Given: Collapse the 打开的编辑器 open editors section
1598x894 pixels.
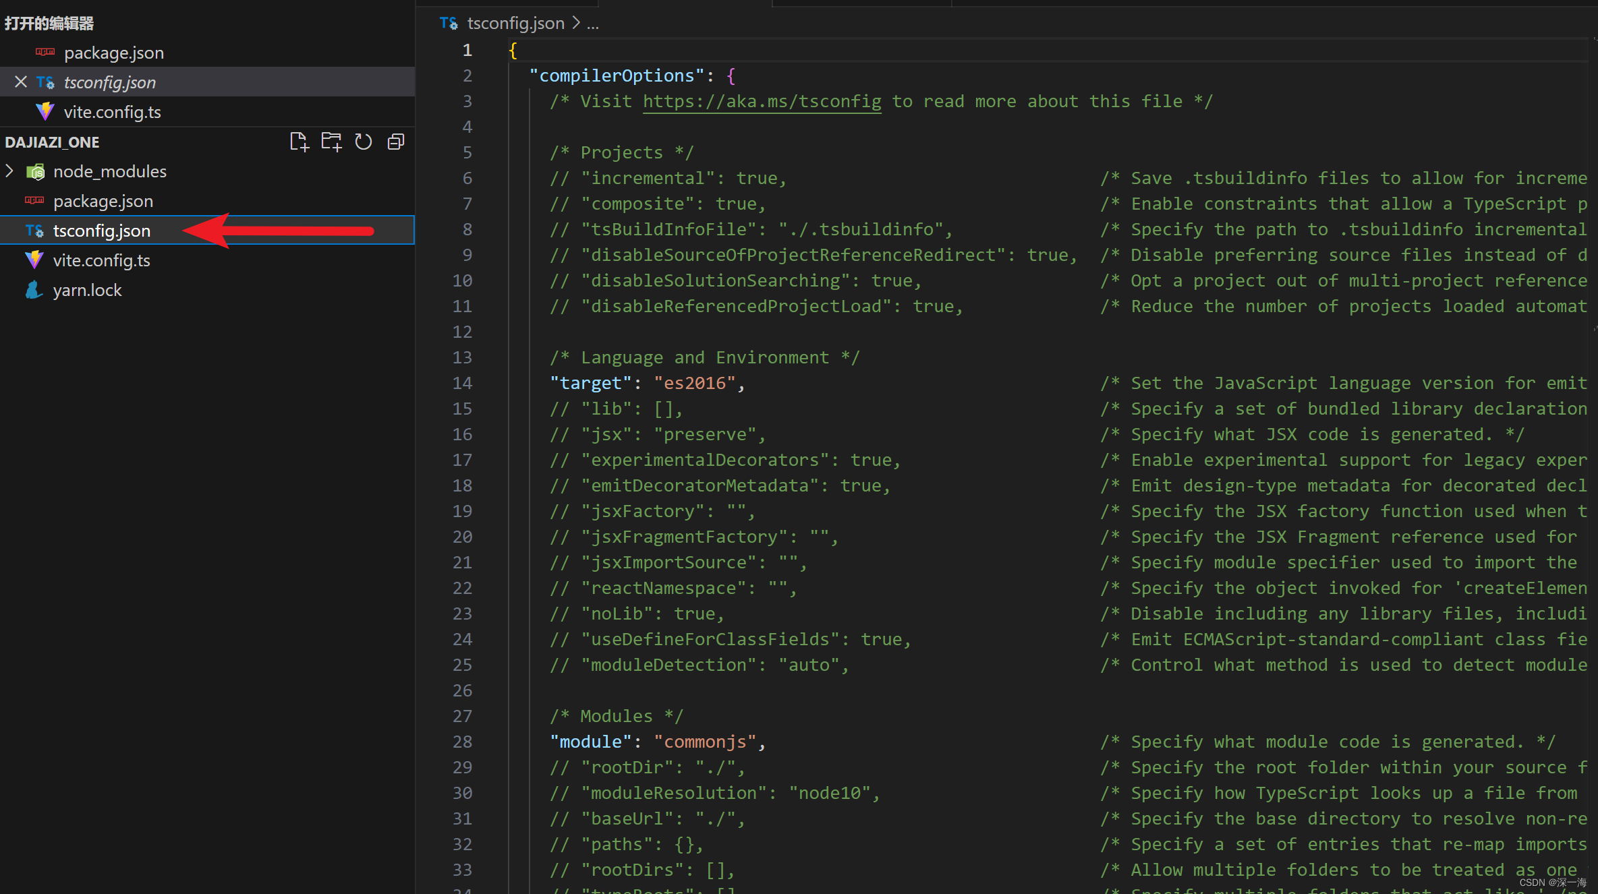Looking at the screenshot, I should [49, 24].
